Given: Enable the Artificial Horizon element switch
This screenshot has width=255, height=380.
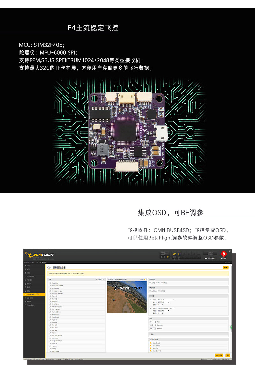Looking at the screenshot, I should click(x=50, y=291).
